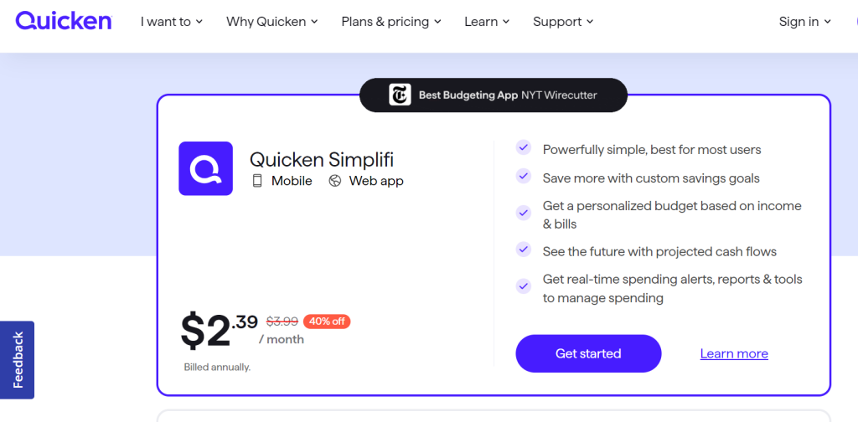Open the Support menu in navigation
Screen dimensions: 858x422
point(563,22)
